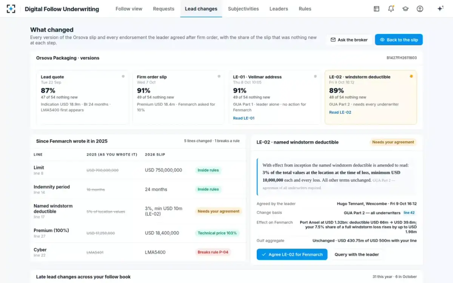Select the Firm order slip card

pos(179,97)
